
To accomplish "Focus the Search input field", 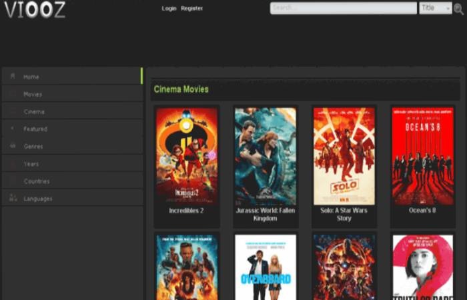I will click(343, 8).
